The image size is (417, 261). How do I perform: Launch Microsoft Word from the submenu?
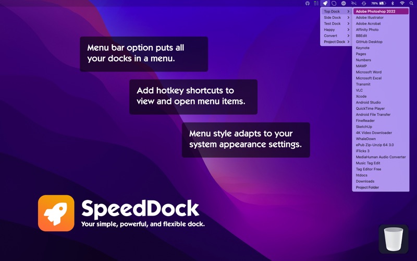[x=381, y=72]
